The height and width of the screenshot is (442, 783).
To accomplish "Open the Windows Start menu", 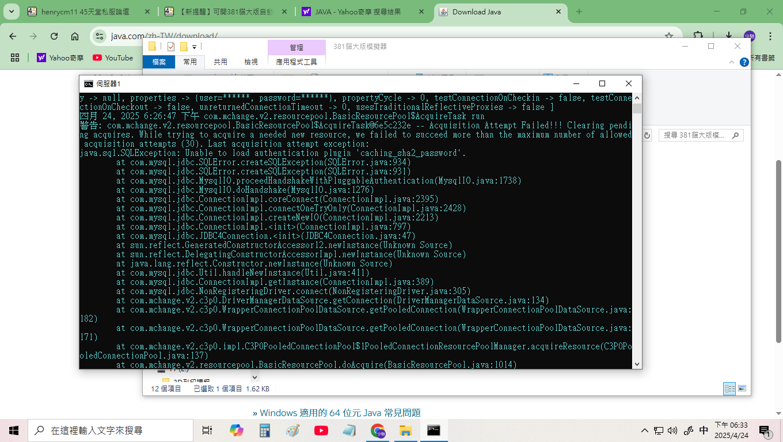I will pos(14,430).
